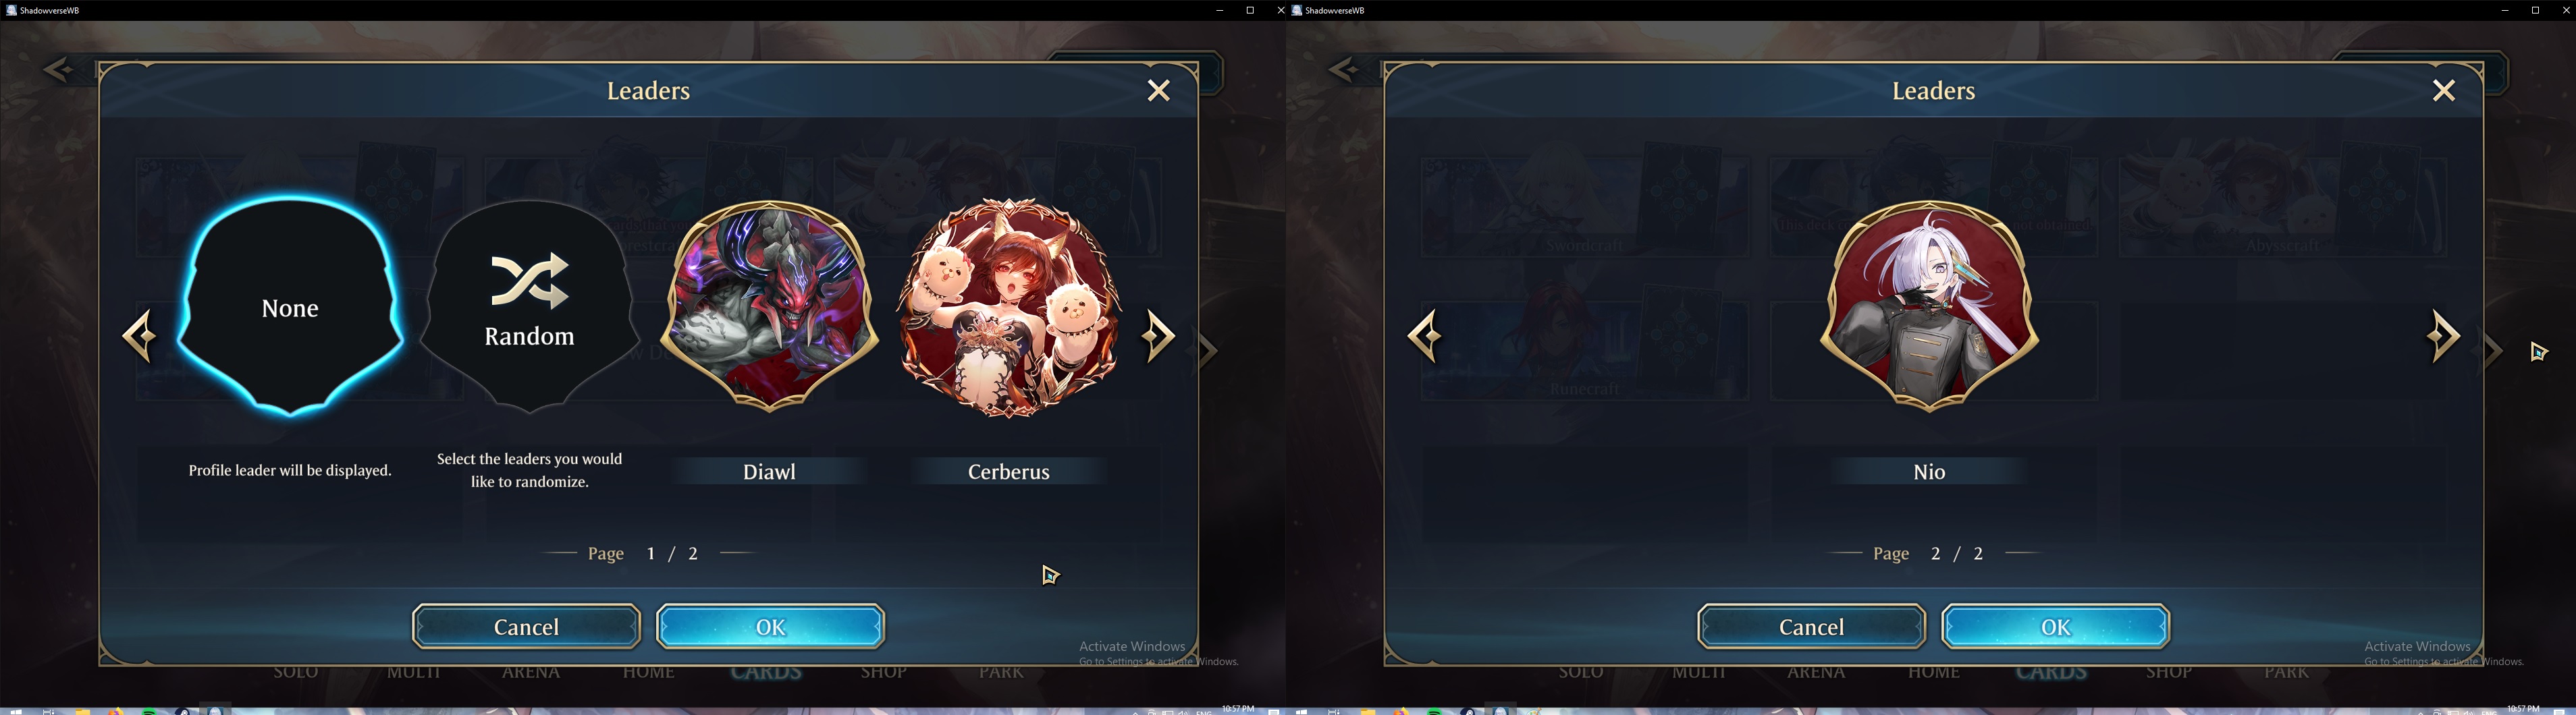
Task: Confirm with OK in right Leaders dialog
Action: 2055,626
